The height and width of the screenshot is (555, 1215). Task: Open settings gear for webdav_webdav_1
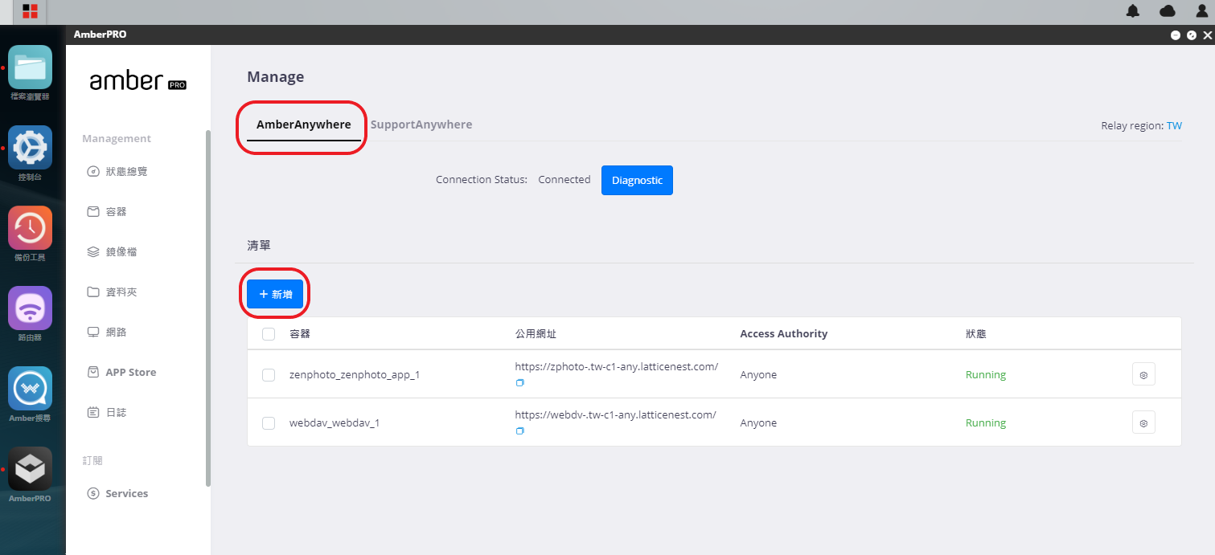coord(1143,422)
